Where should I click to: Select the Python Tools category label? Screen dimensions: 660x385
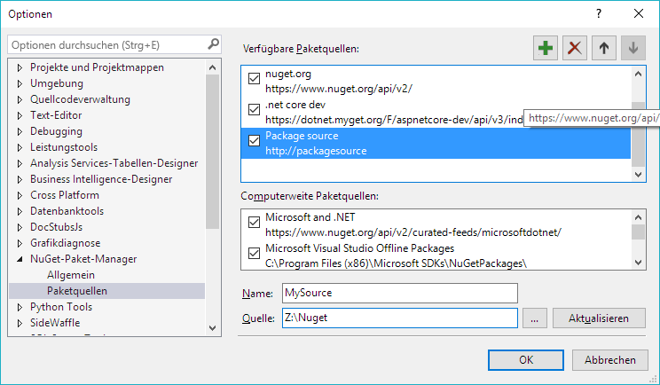(61, 307)
